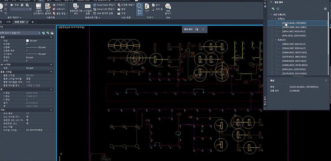The image size is (331, 161).
Task: Open 도면층 변환기 in CAD standards
Action: (x=126, y=5)
